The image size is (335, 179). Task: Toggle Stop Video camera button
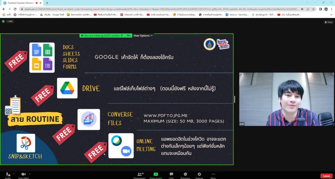24,175
